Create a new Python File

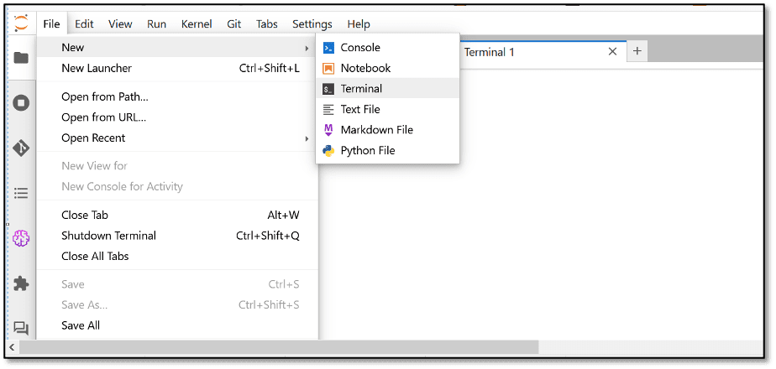367,151
